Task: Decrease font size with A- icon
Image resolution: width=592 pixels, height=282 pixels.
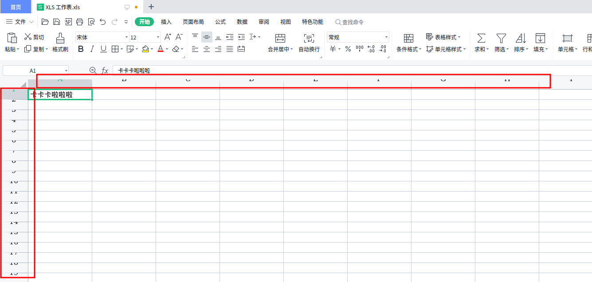Action: 179,37
